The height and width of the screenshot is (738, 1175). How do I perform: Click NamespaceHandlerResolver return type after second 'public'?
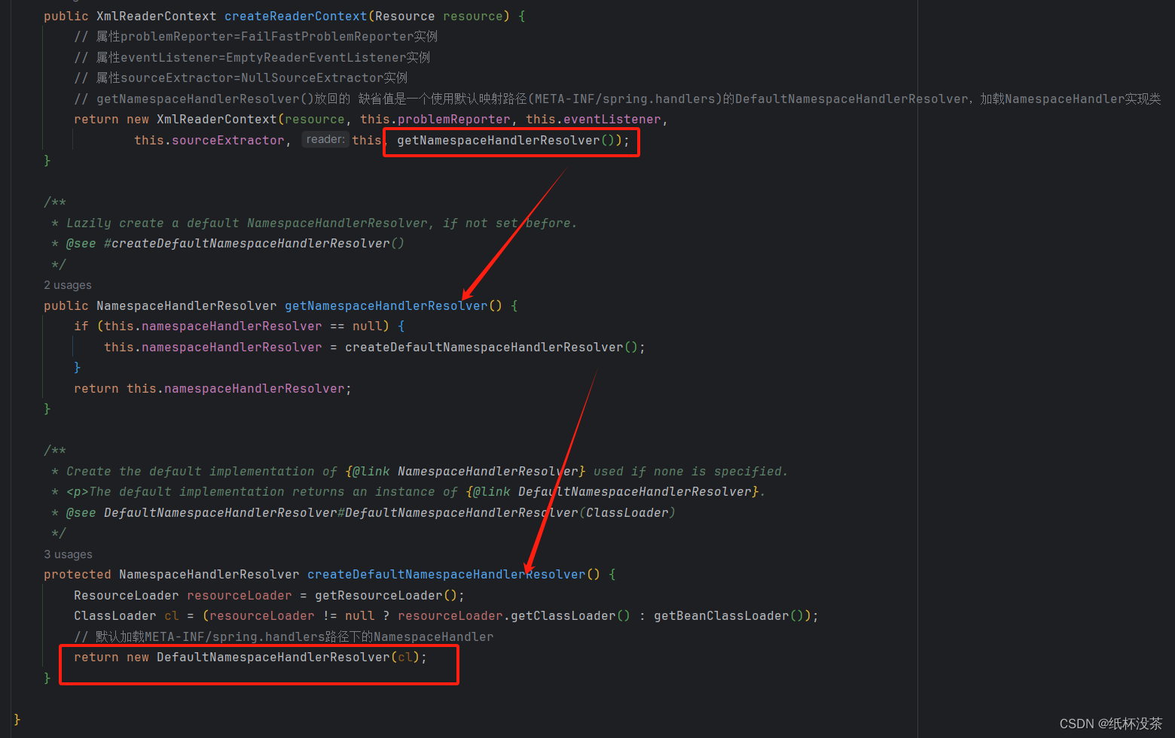[x=186, y=305]
